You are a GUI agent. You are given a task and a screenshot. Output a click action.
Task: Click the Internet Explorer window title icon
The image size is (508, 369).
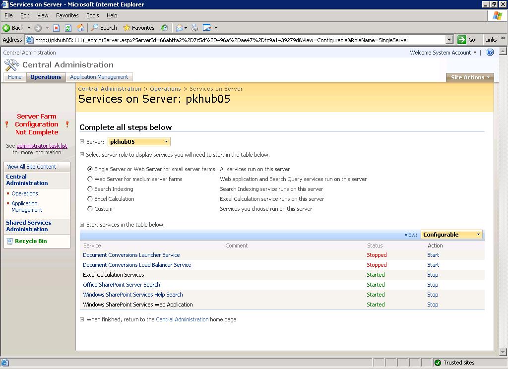pos(4,4)
